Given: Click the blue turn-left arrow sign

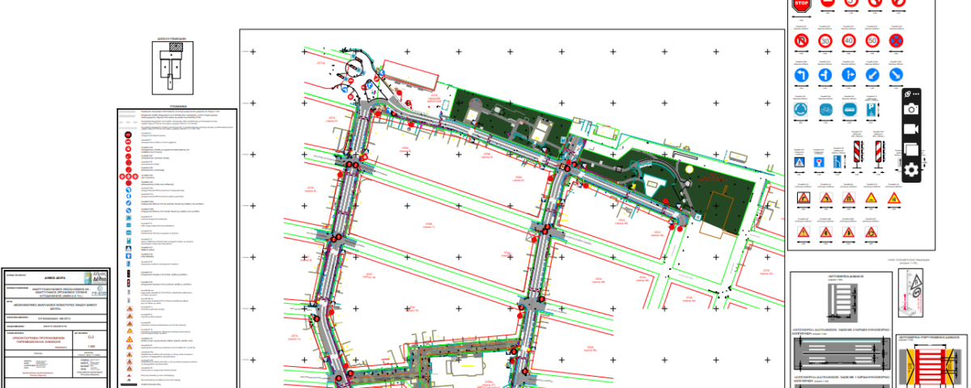Looking at the screenshot, I should [x=802, y=74].
